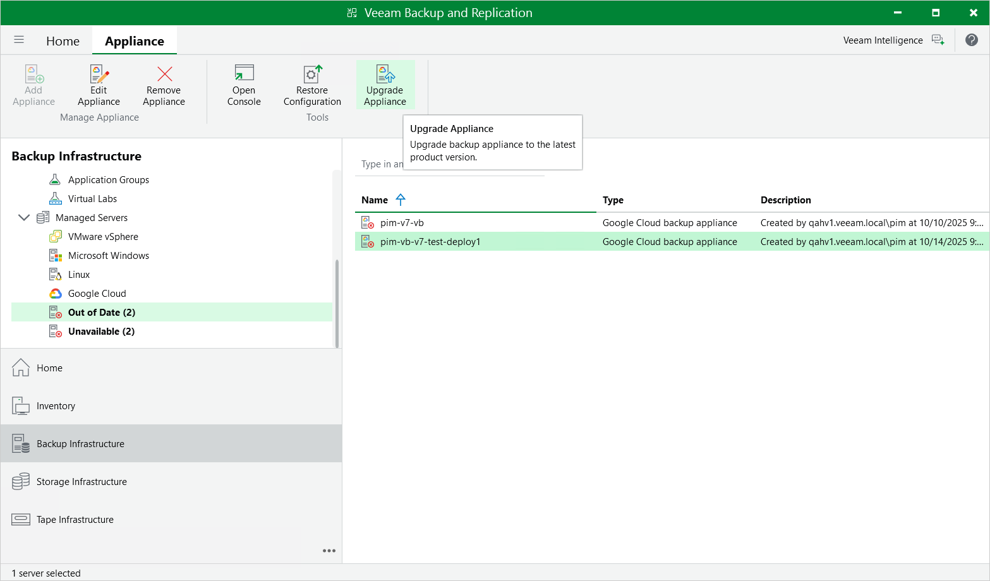Click the help question mark icon

(x=972, y=40)
